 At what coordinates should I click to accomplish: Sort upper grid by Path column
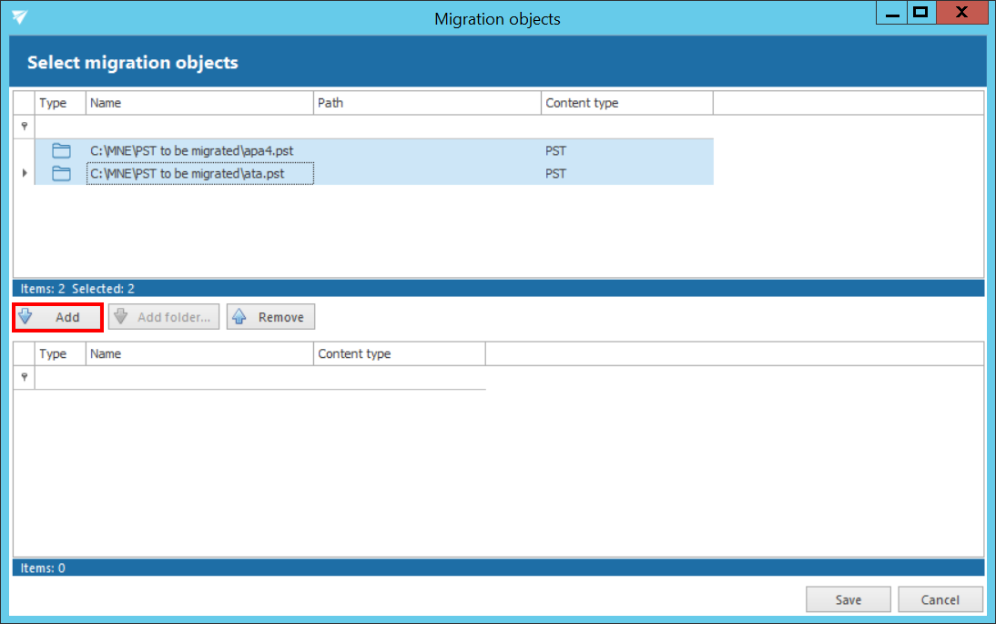click(x=427, y=103)
